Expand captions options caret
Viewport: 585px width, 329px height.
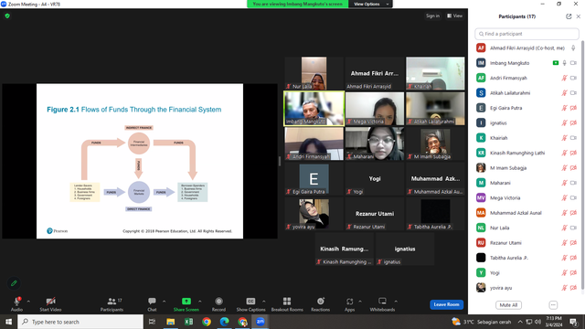click(264, 302)
